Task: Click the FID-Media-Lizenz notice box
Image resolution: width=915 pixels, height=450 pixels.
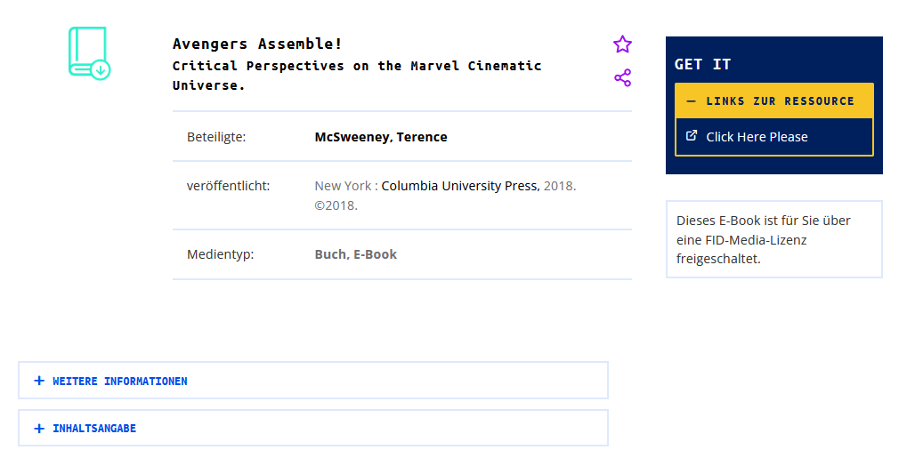Action: point(773,239)
